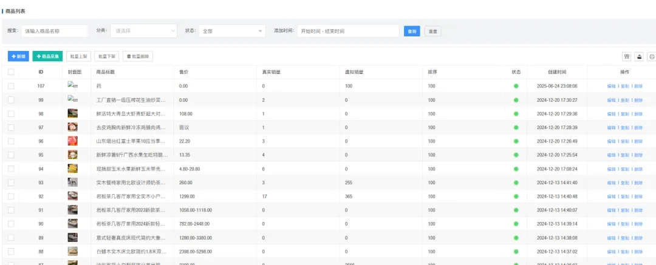The image size is (656, 265).
Task: Click 删除 link for product ID 96
Action: coord(638,141)
